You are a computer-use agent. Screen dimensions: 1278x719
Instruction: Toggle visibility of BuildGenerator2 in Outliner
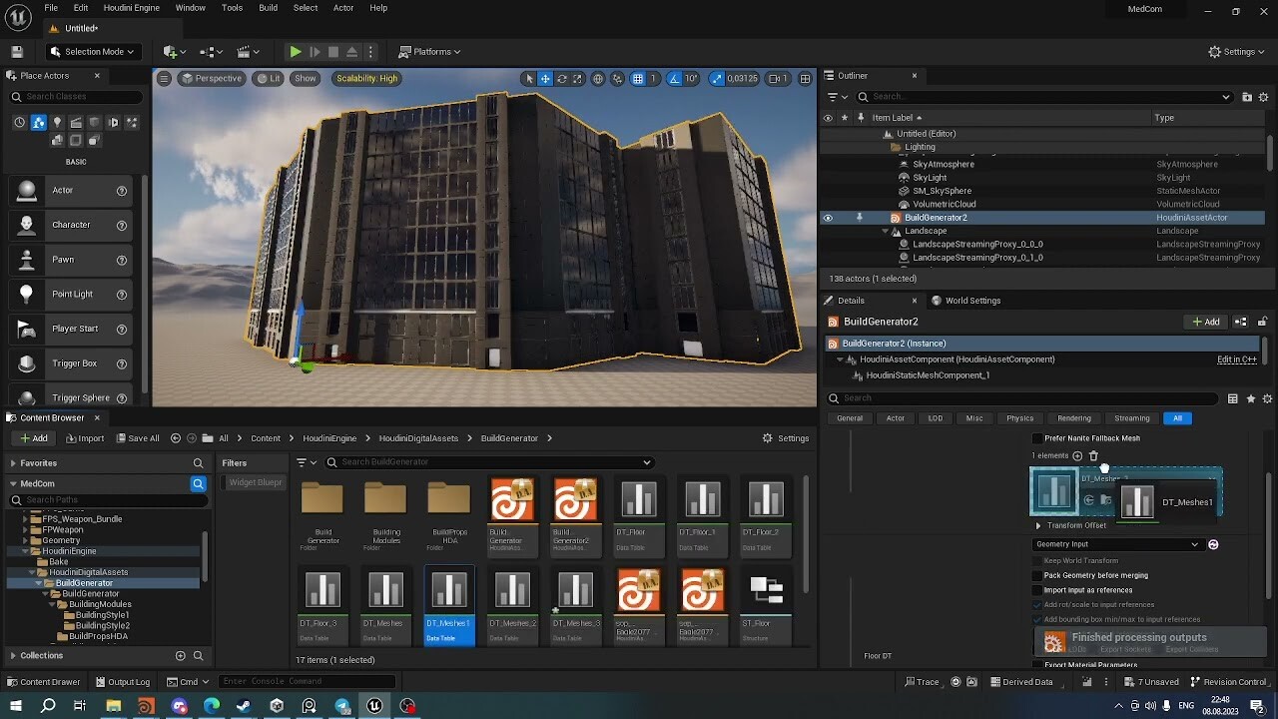pyautogui.click(x=827, y=217)
